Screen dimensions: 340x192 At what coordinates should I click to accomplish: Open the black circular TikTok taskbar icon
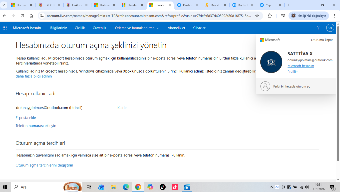[x=163, y=187]
